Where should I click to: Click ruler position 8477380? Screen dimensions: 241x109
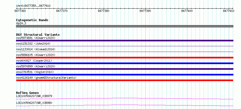(x=104, y=11)
